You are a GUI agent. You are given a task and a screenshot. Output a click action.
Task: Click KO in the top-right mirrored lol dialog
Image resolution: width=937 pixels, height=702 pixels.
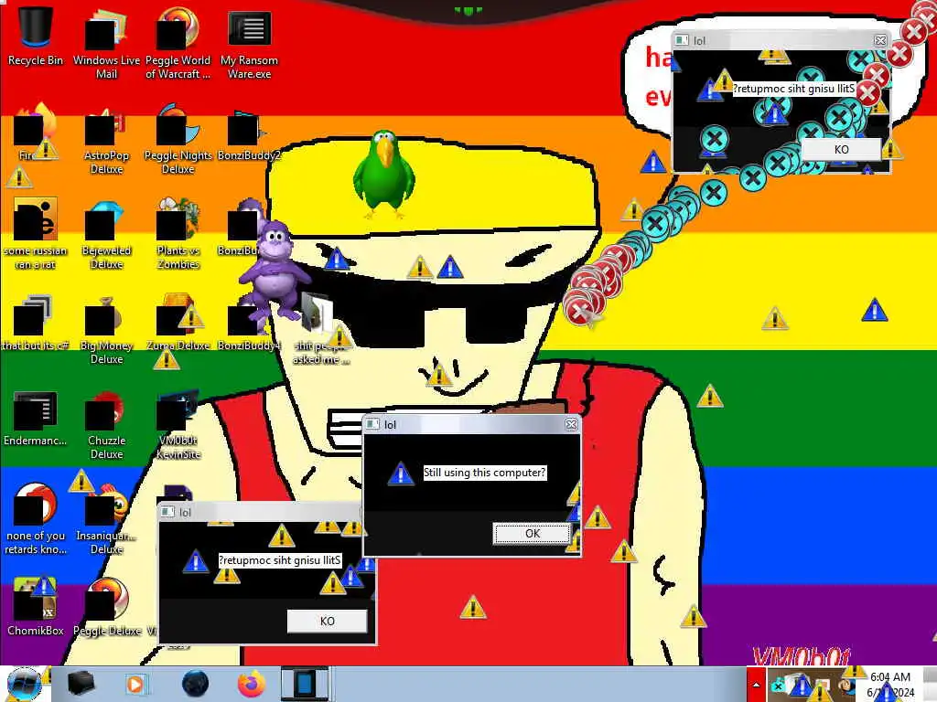coord(841,149)
